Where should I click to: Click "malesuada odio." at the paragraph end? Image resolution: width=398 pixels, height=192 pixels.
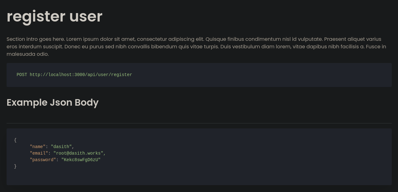point(28,54)
